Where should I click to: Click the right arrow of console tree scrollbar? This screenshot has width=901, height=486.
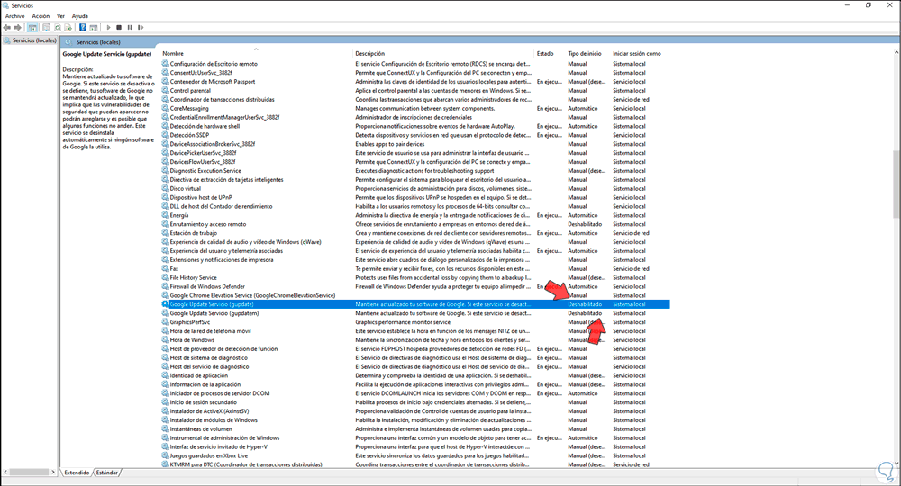coord(53,472)
